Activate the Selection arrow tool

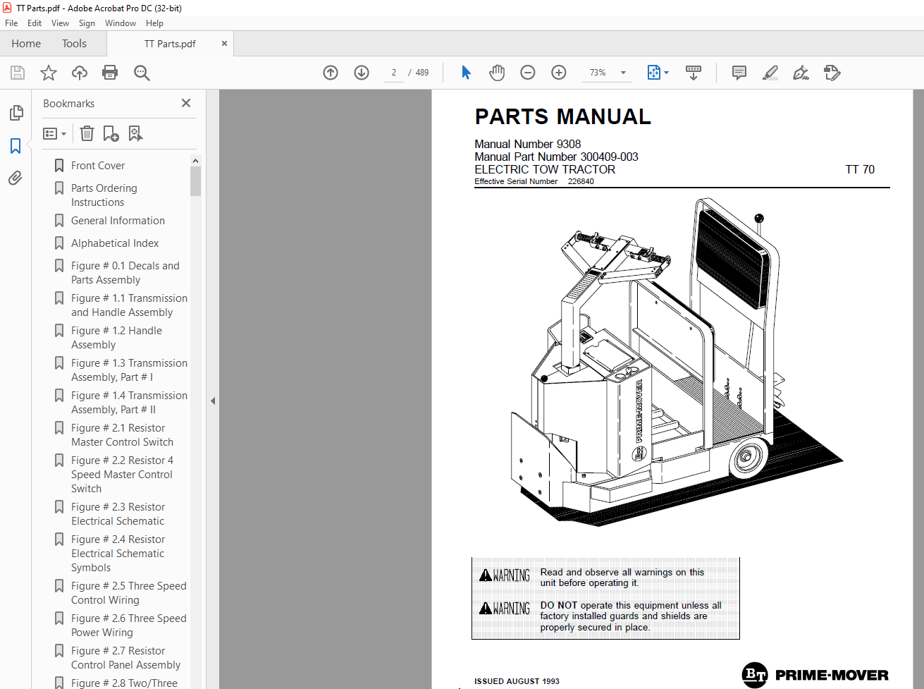point(466,73)
